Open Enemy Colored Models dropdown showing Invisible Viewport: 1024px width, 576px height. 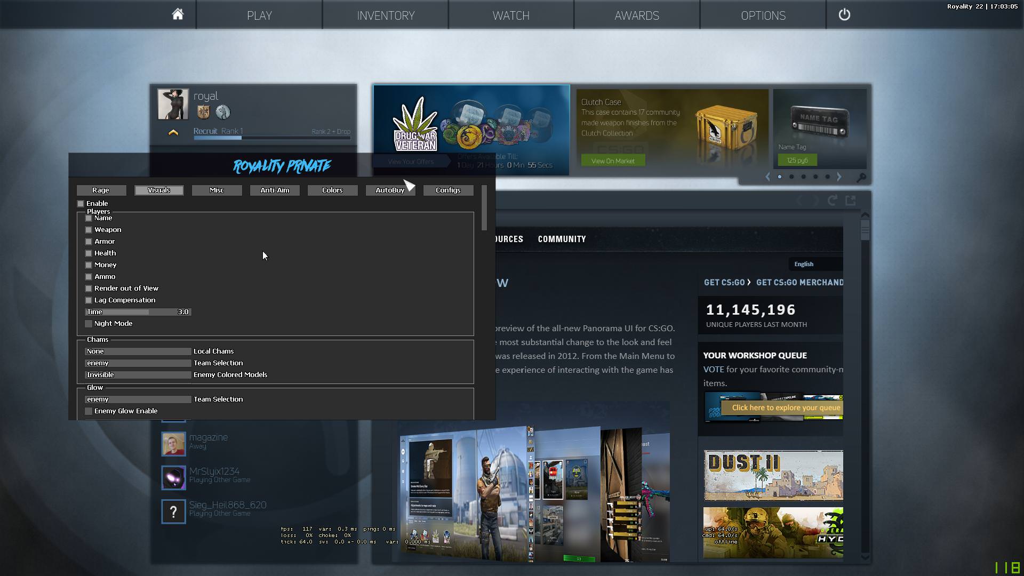pyautogui.click(x=138, y=375)
